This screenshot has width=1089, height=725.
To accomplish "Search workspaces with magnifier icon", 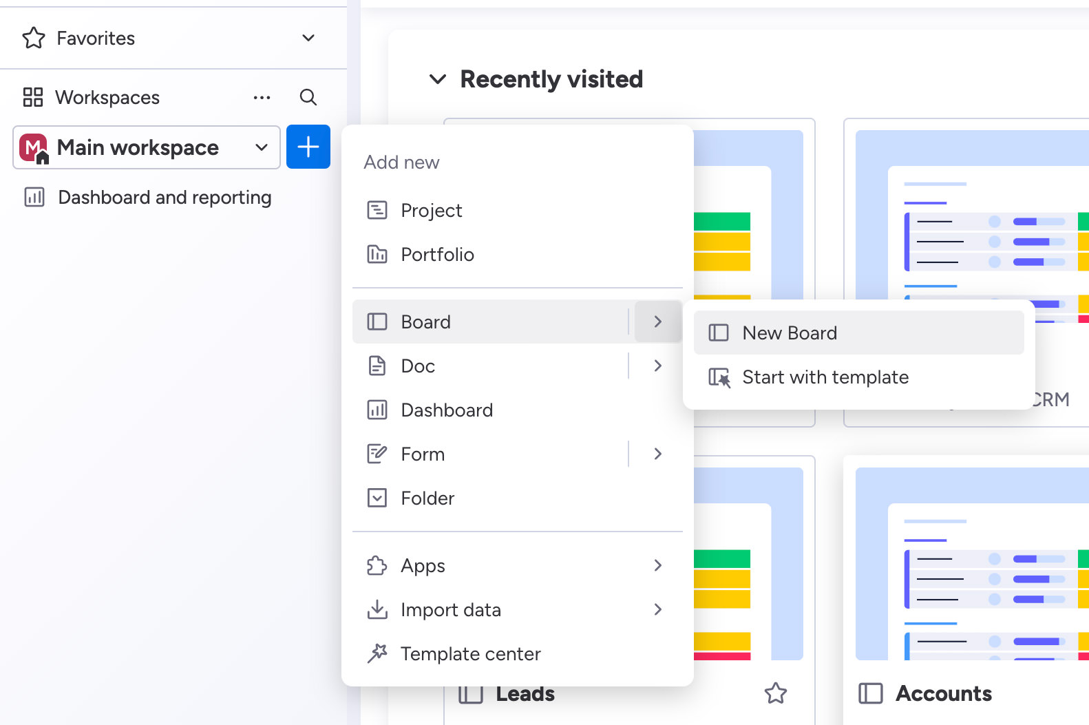I will point(308,98).
